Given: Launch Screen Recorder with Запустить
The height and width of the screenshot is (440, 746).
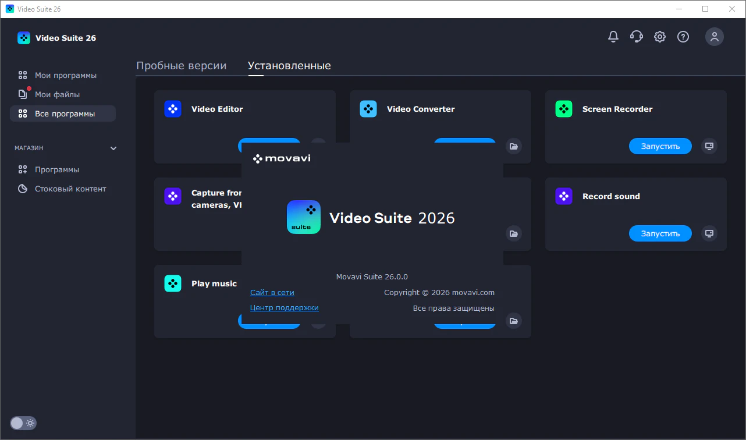Looking at the screenshot, I should 660,146.
